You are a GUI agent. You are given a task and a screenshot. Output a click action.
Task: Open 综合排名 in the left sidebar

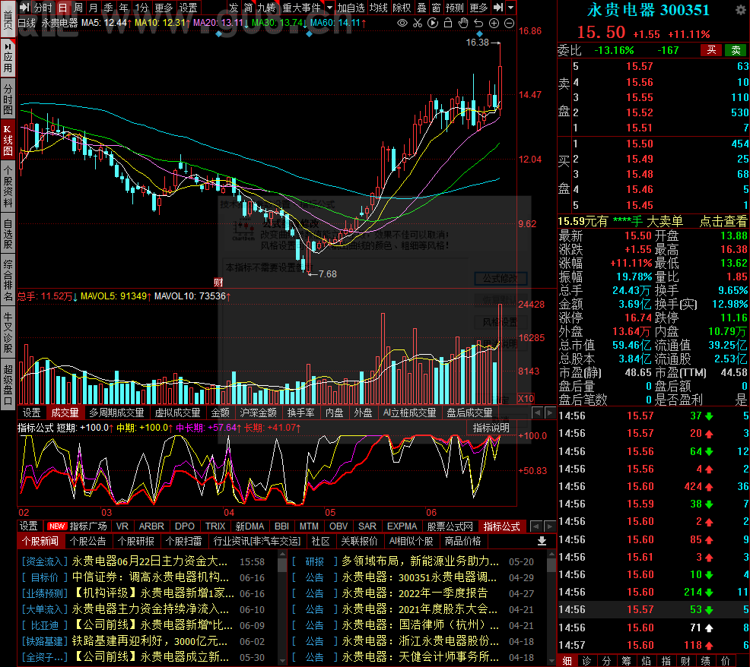(x=8, y=280)
